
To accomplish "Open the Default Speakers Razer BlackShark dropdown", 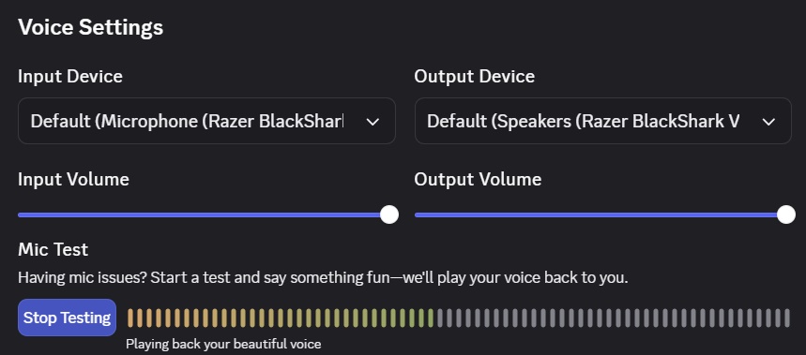I will [x=603, y=121].
